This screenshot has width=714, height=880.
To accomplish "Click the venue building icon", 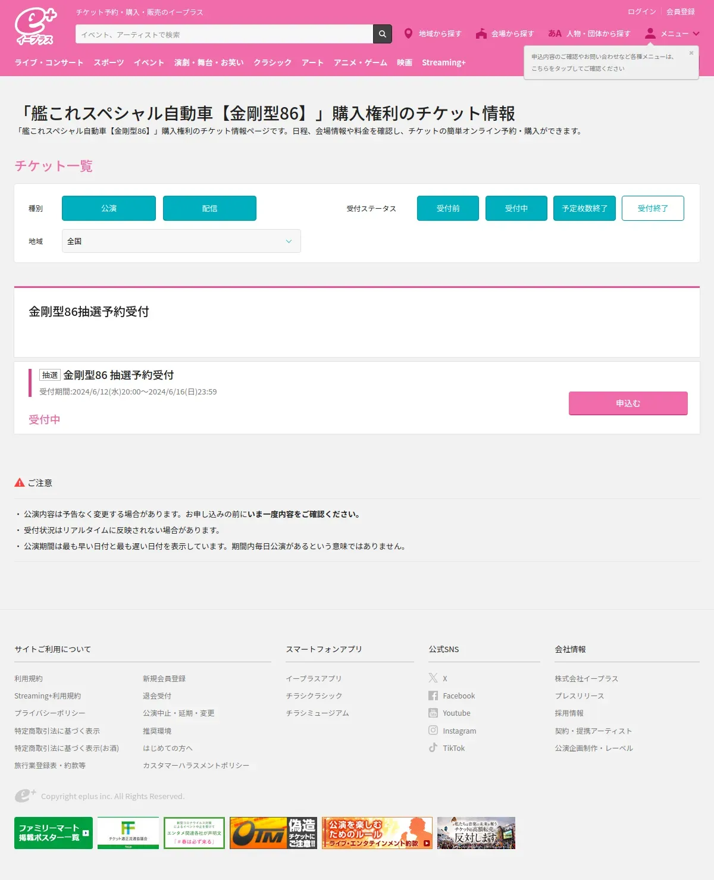I will [481, 33].
